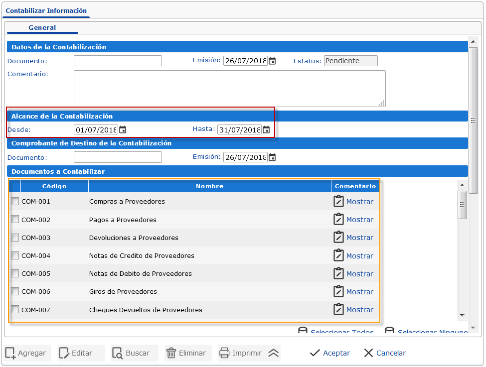
Task: Open the Hasta calendar picker
Action: pos(266,129)
